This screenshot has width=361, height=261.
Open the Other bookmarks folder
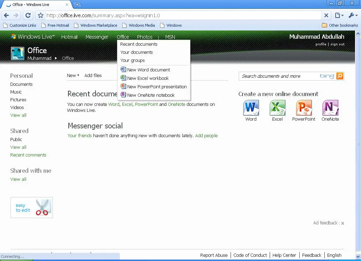340,25
